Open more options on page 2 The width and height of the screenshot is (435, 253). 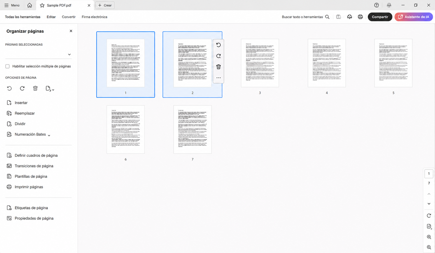point(218,78)
